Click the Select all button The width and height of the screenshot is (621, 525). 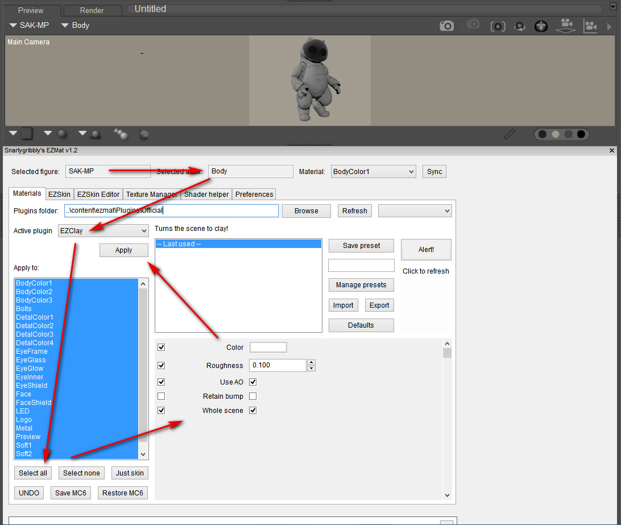click(33, 473)
